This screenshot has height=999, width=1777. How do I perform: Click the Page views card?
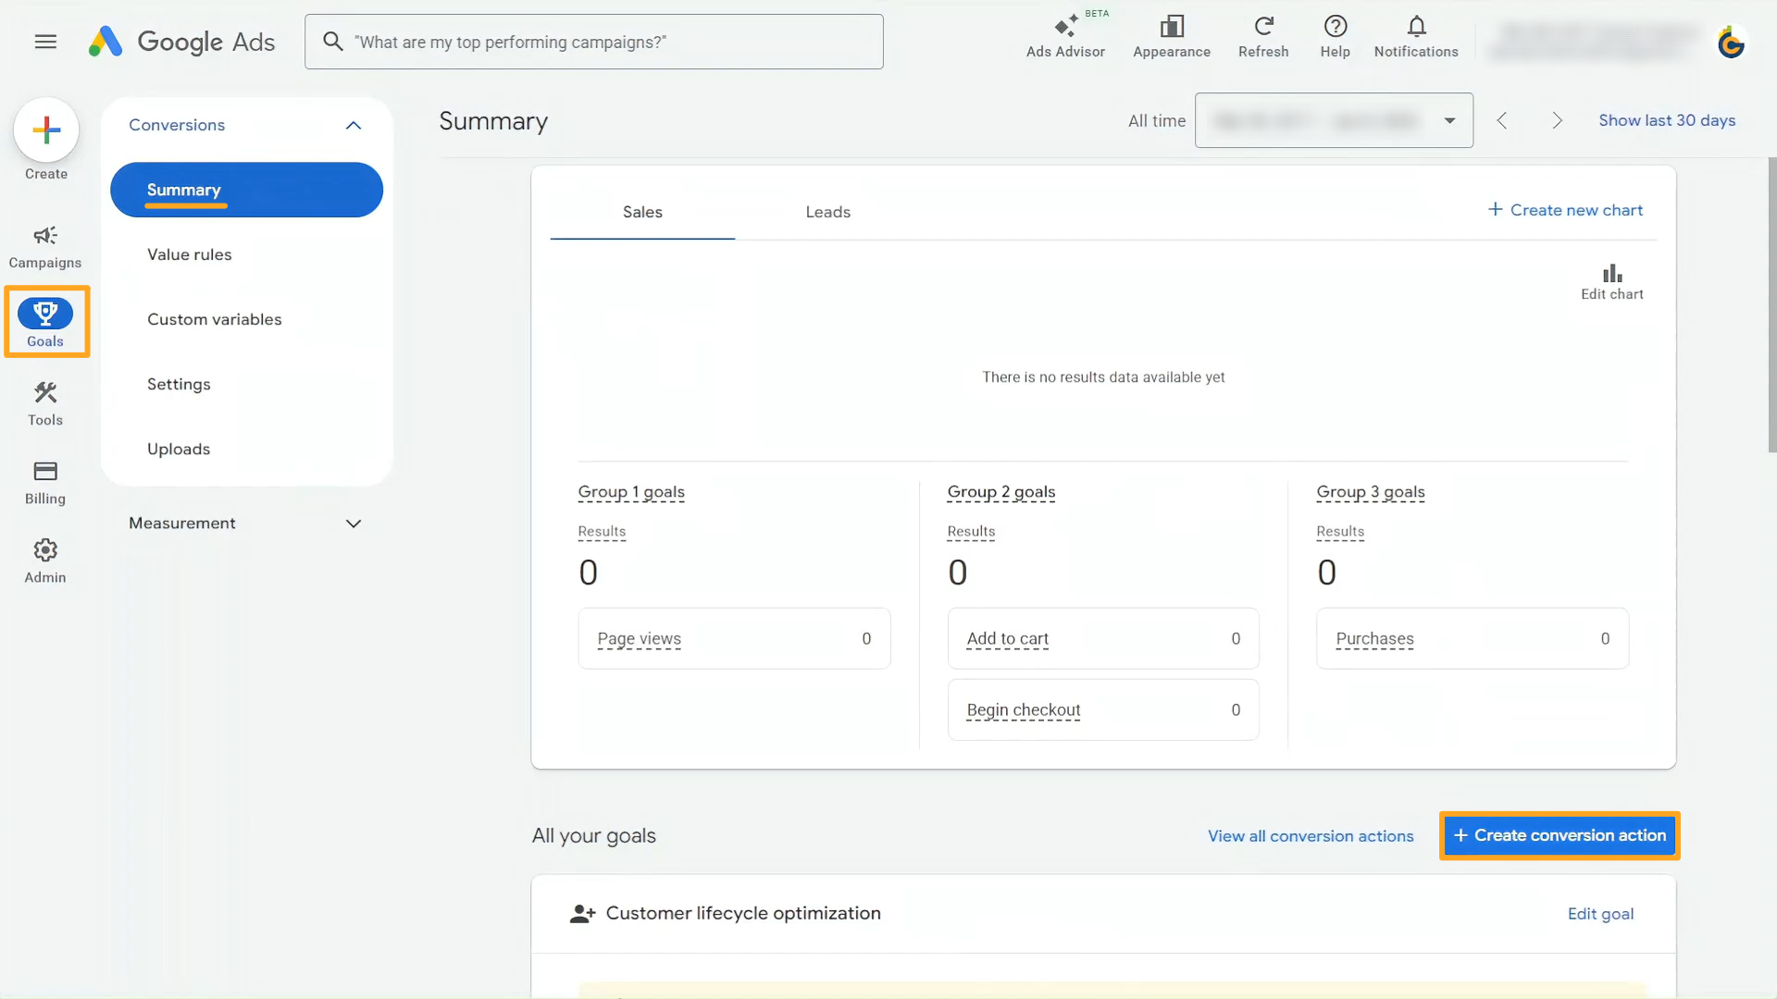(734, 638)
